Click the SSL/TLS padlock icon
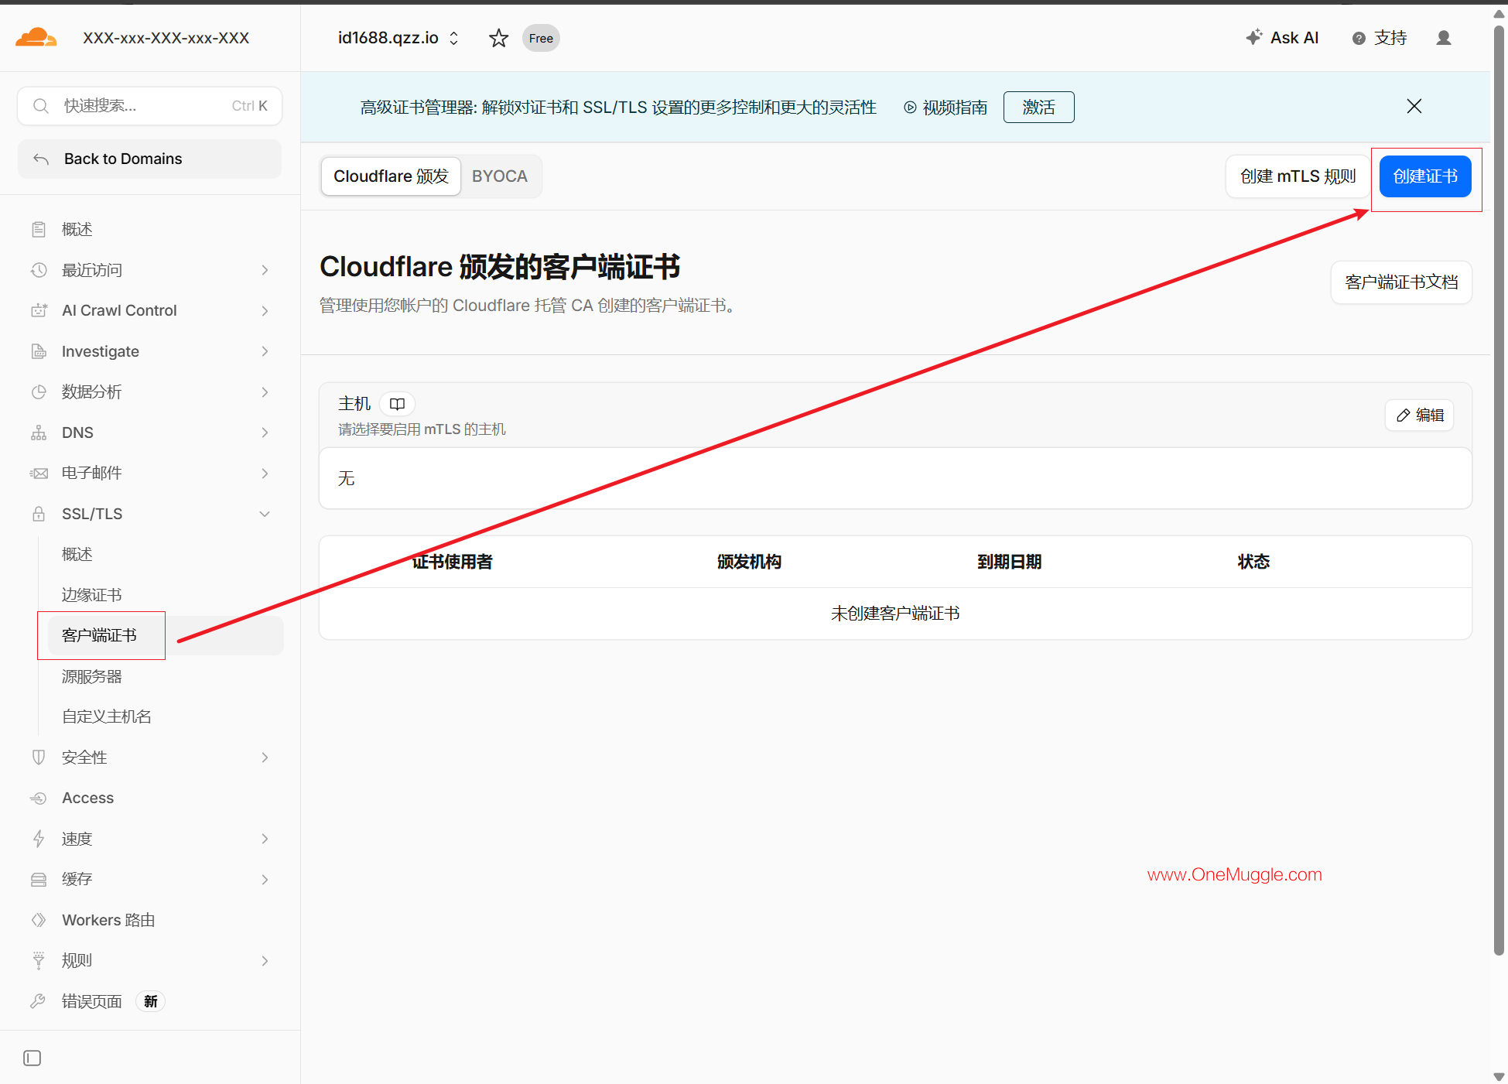This screenshot has width=1508, height=1084. [39, 514]
